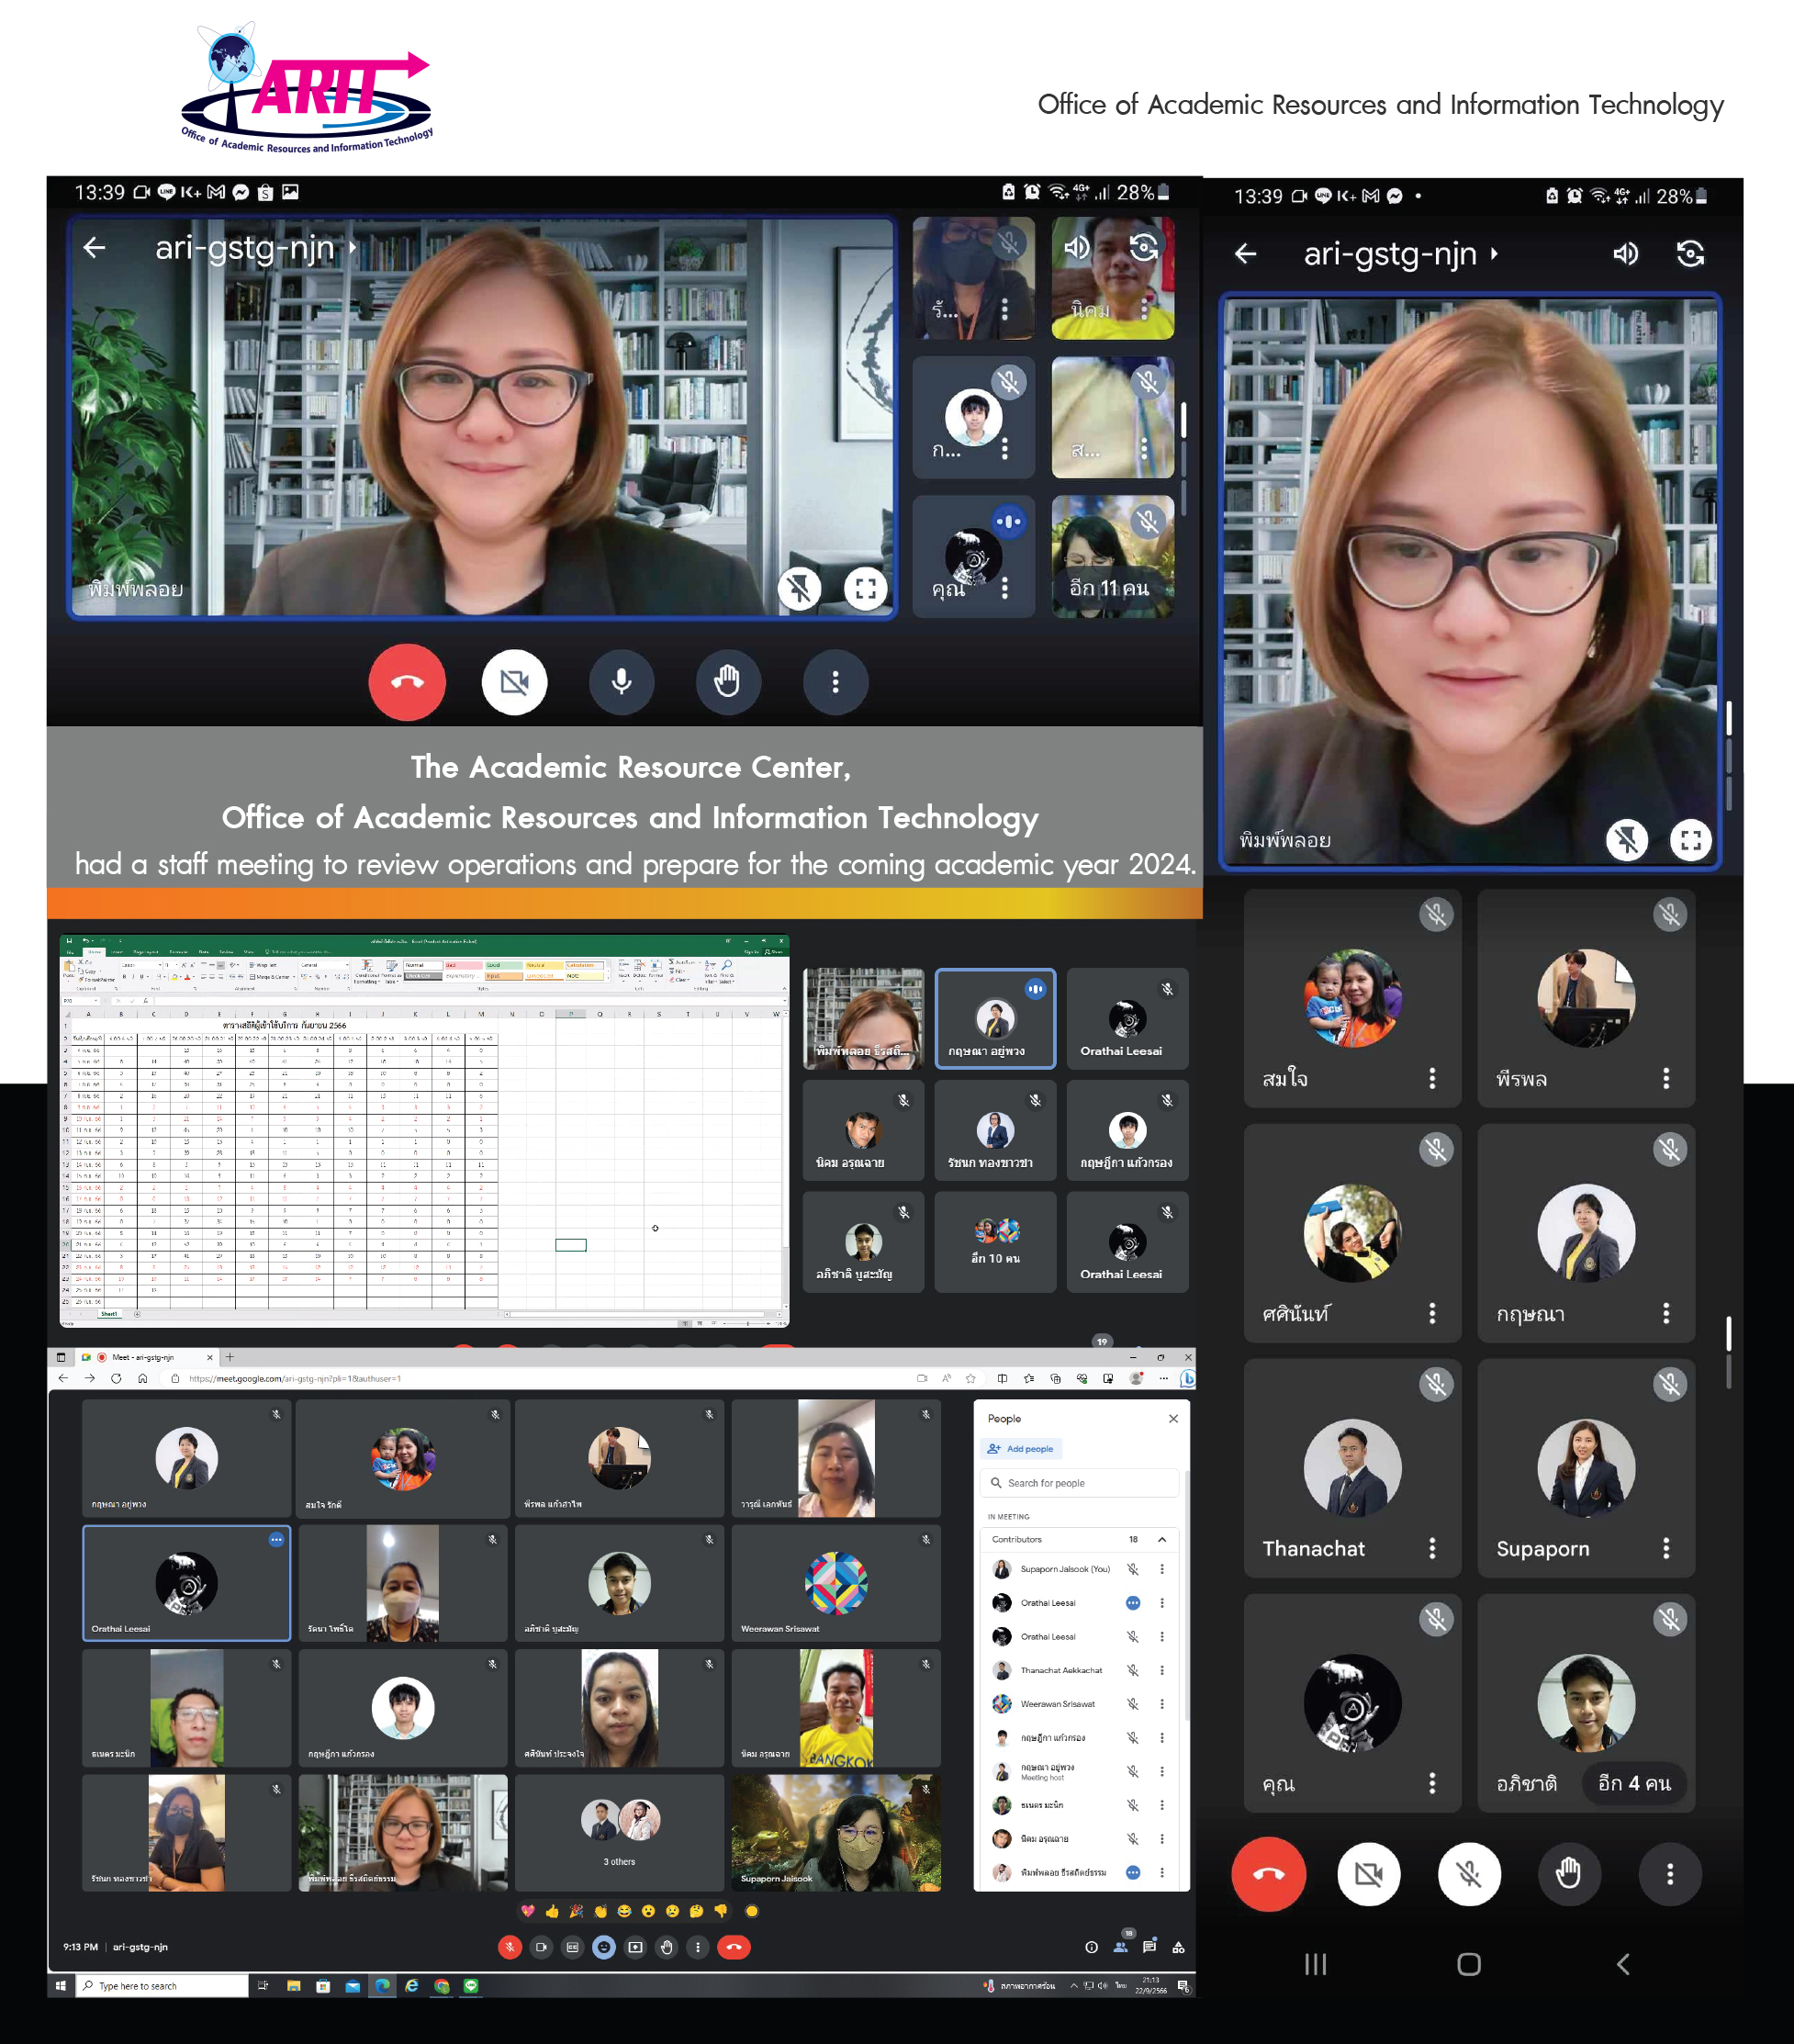This screenshot has height=2044, width=1794.
Task: Toggle the microphone button in the main tablet controls
Action: coord(621,682)
